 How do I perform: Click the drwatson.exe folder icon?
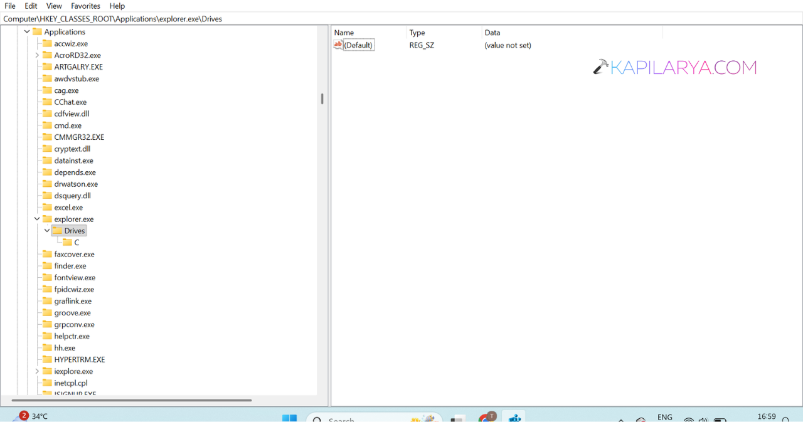coord(47,184)
